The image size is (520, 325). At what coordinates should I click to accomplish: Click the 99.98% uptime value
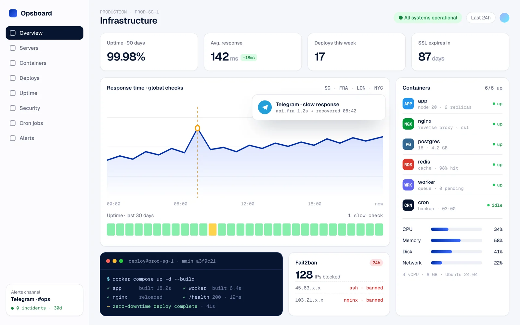coord(126,57)
